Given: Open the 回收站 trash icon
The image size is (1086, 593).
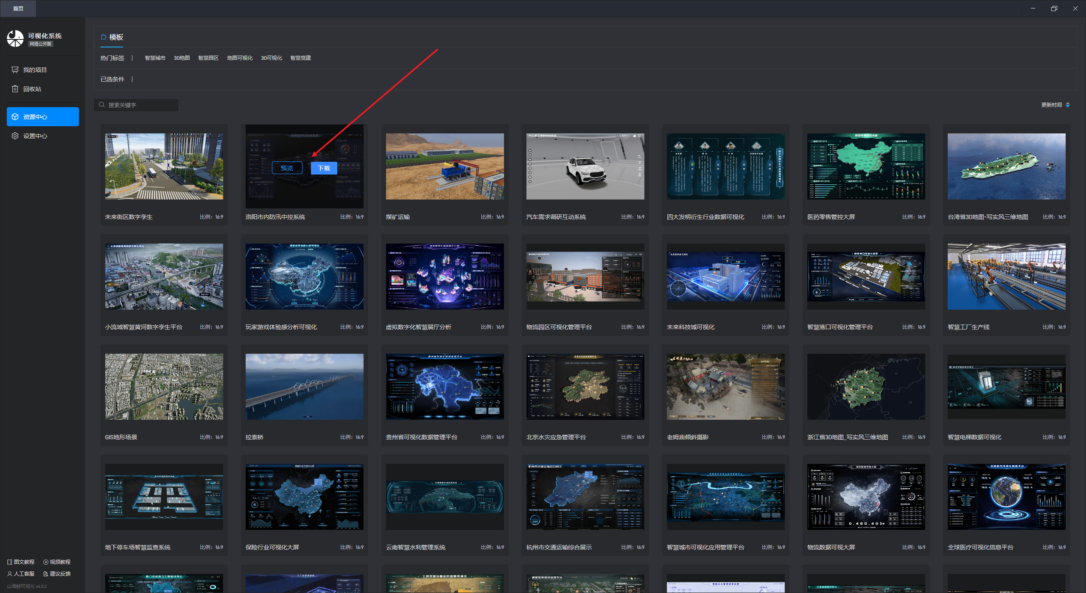Looking at the screenshot, I should coord(15,89).
